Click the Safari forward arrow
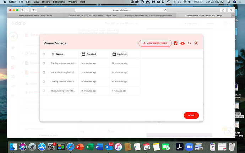The width and height of the screenshot is (245, 153). pyautogui.click(x=27, y=10)
